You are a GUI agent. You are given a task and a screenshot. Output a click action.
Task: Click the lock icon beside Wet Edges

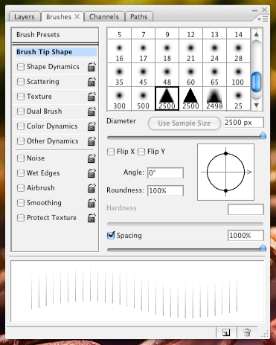click(92, 173)
